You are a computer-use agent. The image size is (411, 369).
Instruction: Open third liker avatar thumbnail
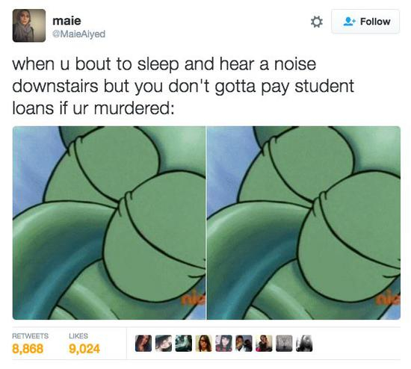coord(184,344)
